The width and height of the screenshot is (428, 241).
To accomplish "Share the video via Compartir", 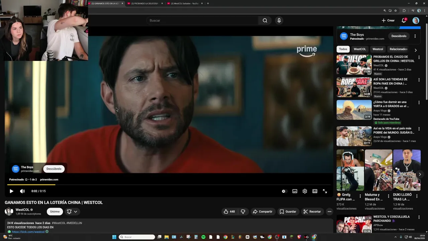I will pyautogui.click(x=262, y=212).
